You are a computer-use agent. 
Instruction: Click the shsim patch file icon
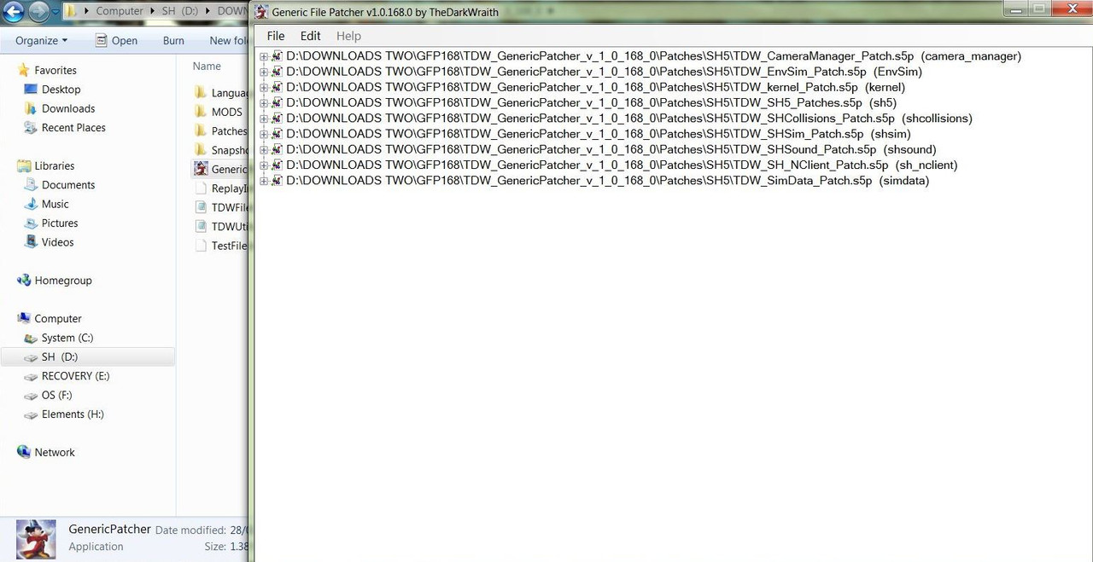(x=277, y=134)
